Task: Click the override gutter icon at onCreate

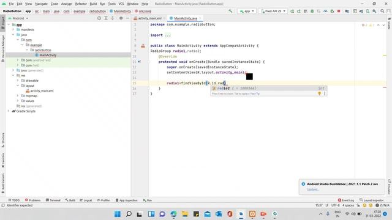Action: point(139,62)
